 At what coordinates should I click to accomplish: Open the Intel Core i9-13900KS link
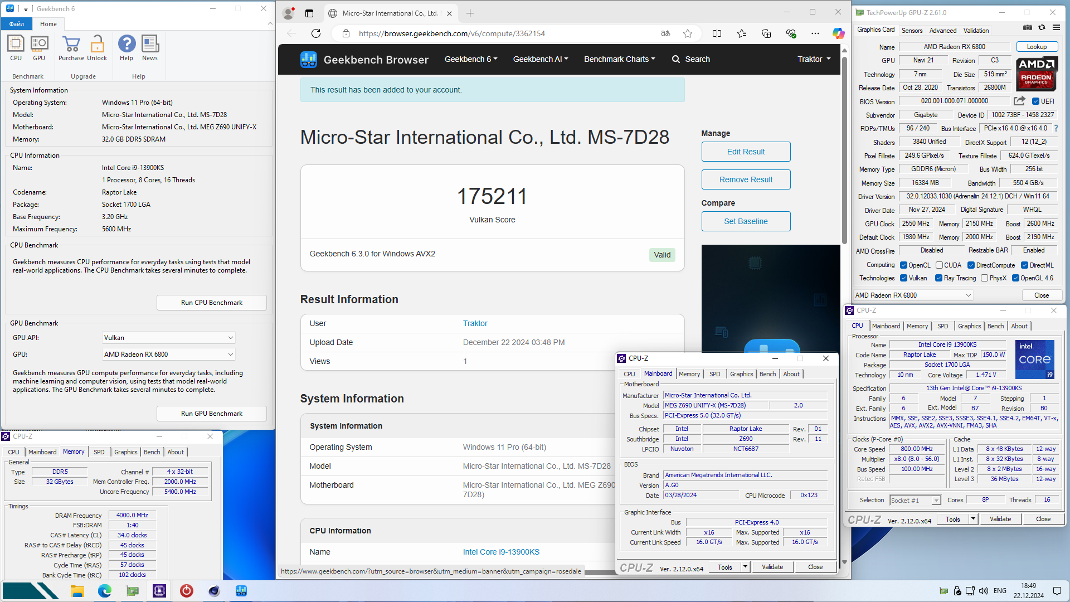(x=501, y=552)
